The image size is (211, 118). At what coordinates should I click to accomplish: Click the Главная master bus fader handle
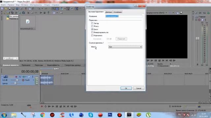pos(197,38)
